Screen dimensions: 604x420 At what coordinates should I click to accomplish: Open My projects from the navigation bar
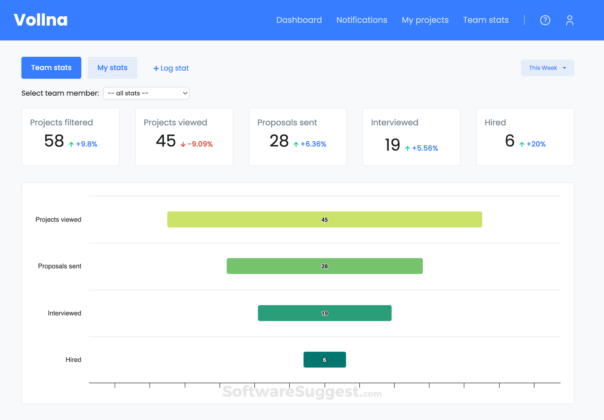(x=425, y=20)
